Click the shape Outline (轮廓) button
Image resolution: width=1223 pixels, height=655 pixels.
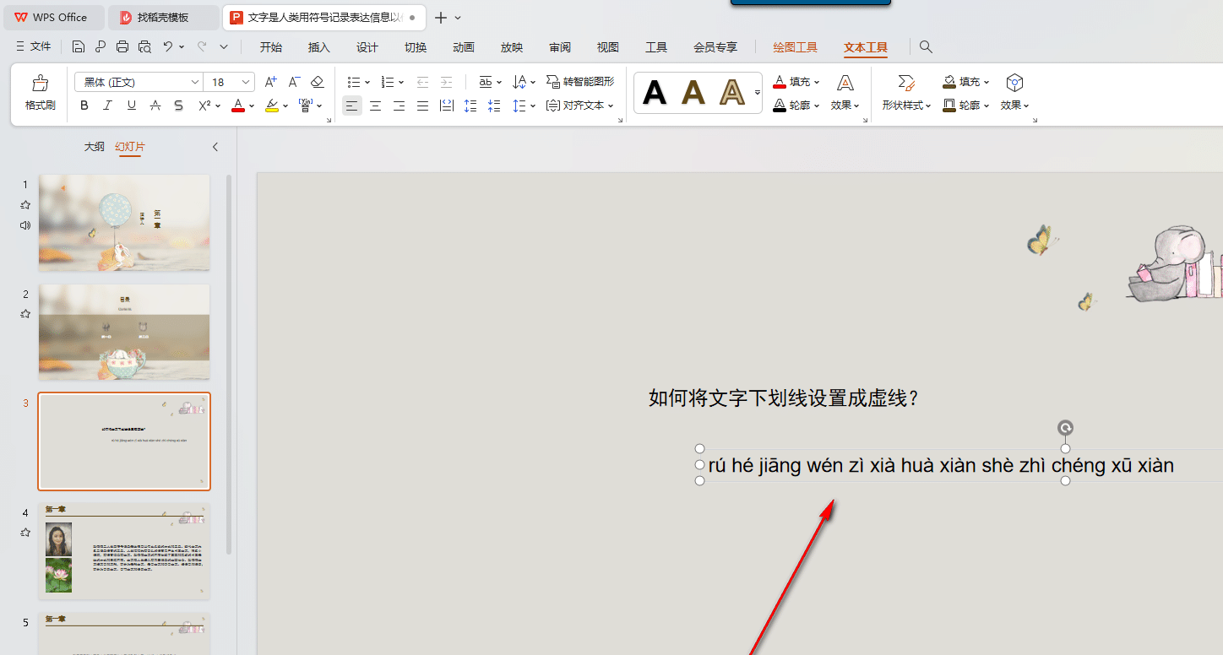tap(966, 106)
